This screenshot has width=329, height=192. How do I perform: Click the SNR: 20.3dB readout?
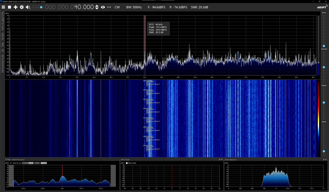click(x=199, y=7)
